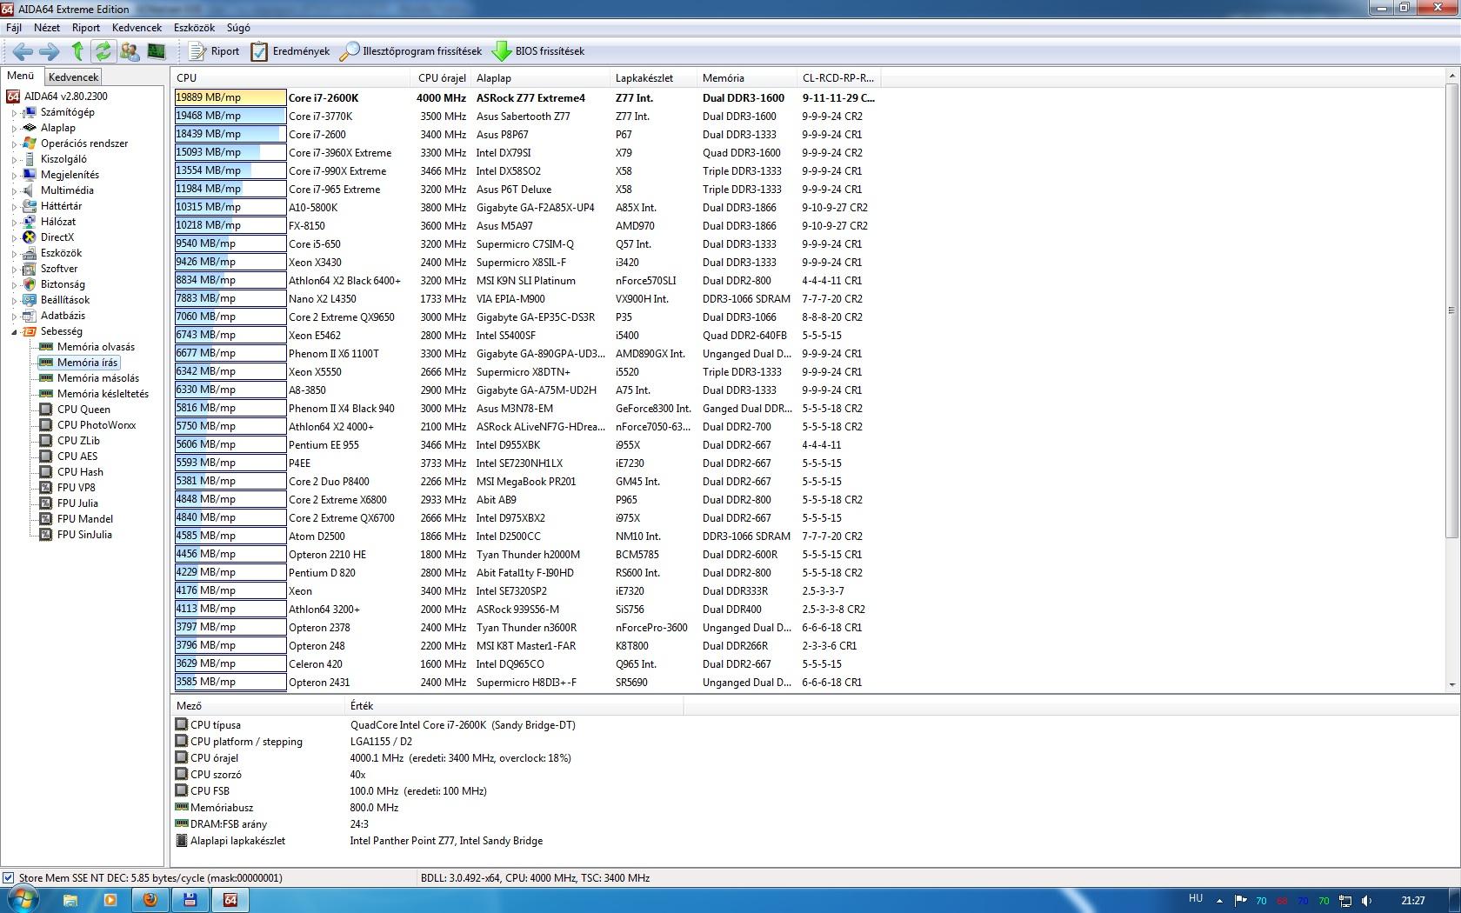Go up one level with green arrow
Screen dimensions: 1461x913
pos(77,51)
